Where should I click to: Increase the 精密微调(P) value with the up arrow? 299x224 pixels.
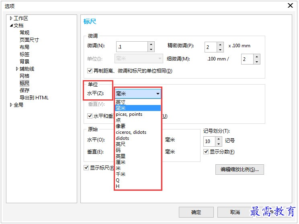coord(220,45)
